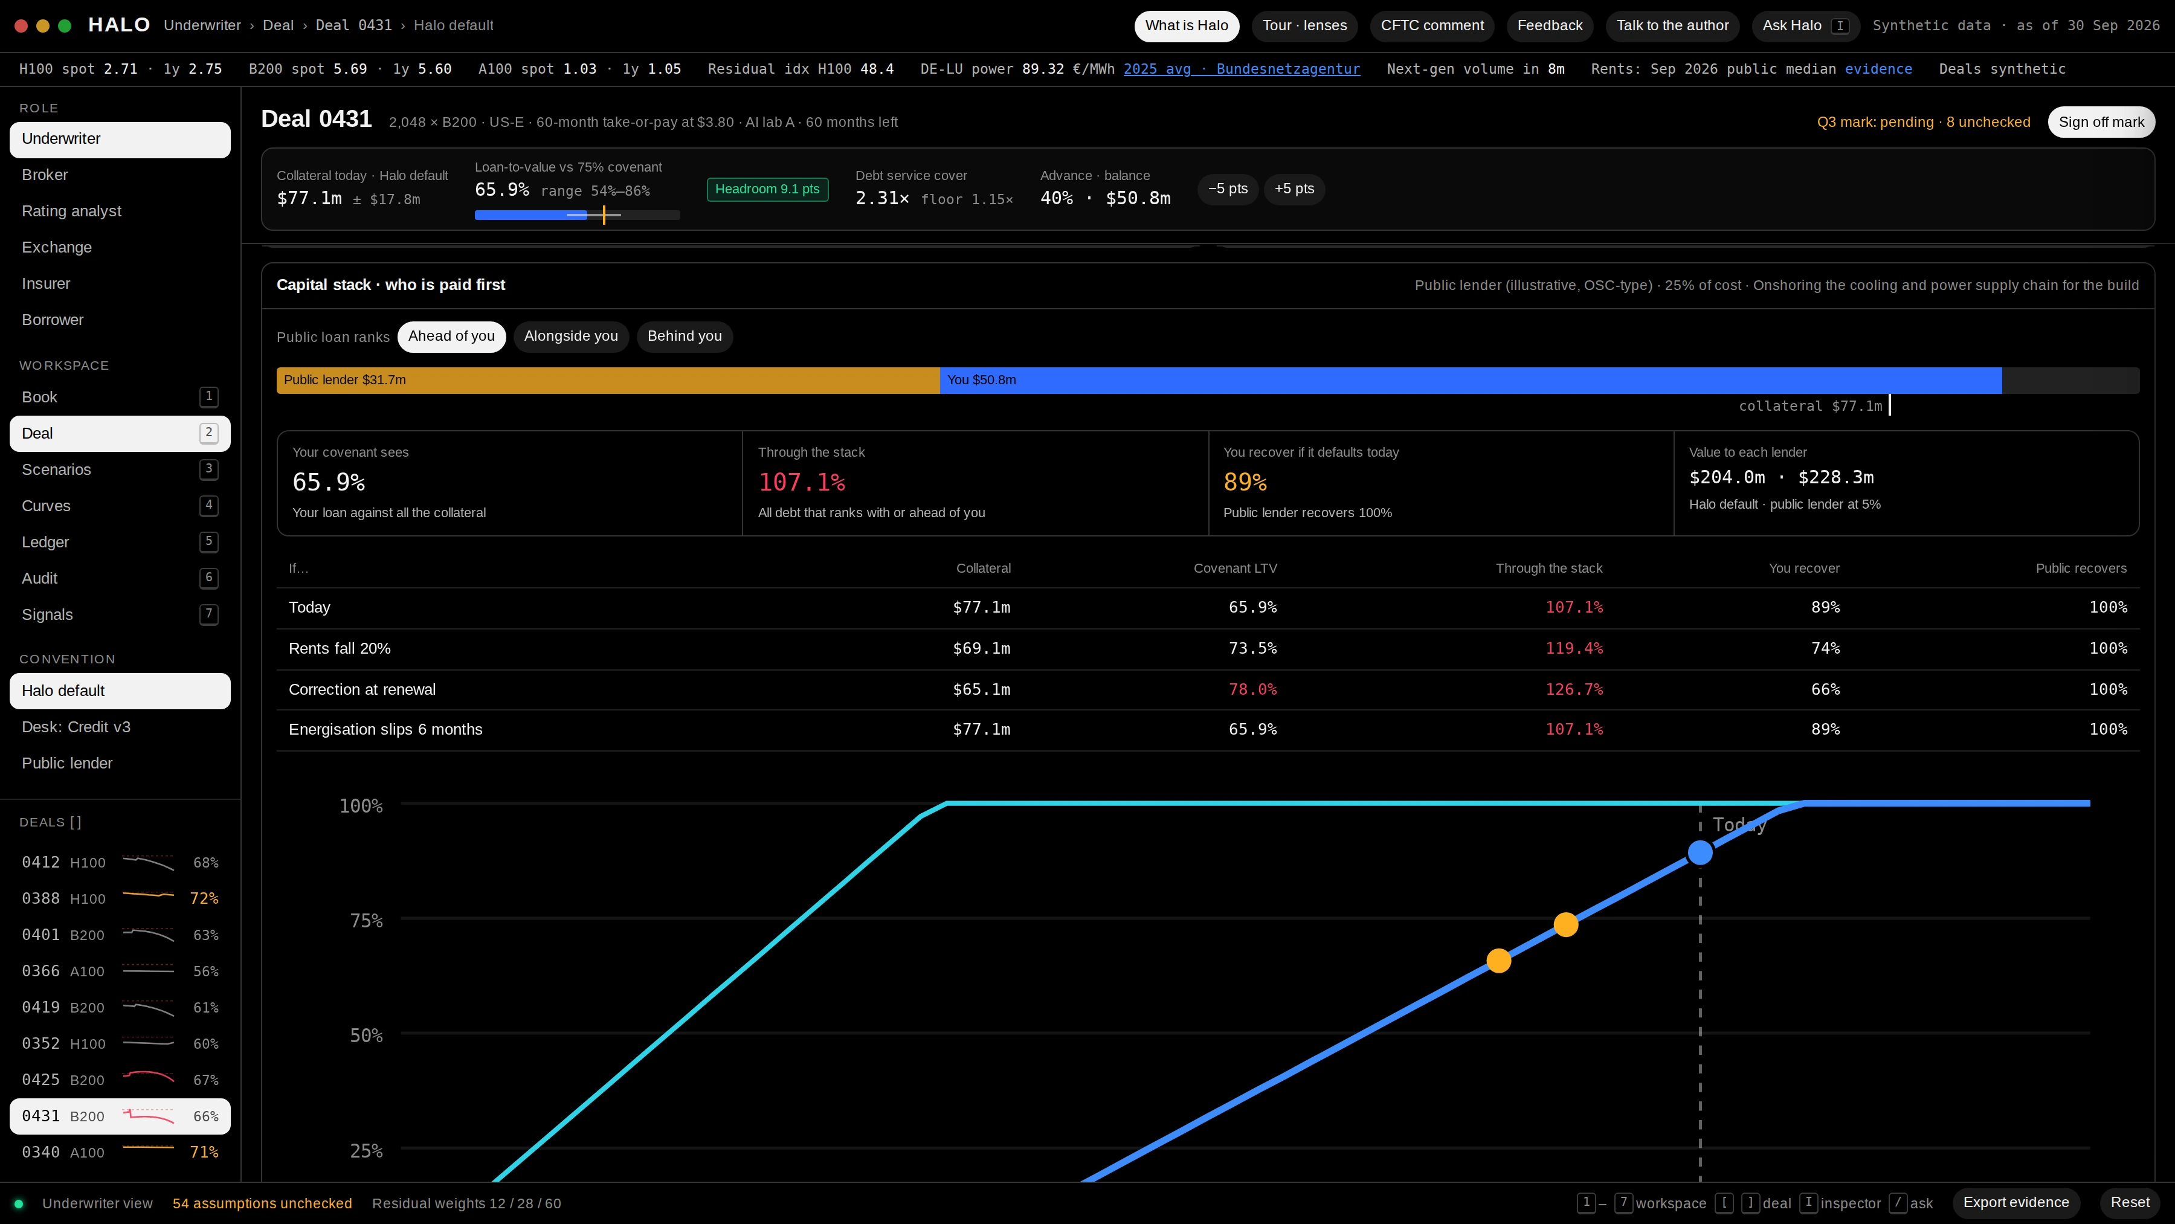Click the 54 assumptions unchecked status

(262, 1203)
